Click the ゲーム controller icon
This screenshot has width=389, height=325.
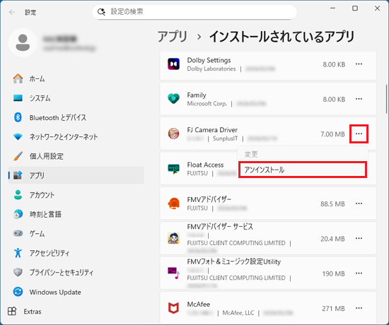[18, 233]
